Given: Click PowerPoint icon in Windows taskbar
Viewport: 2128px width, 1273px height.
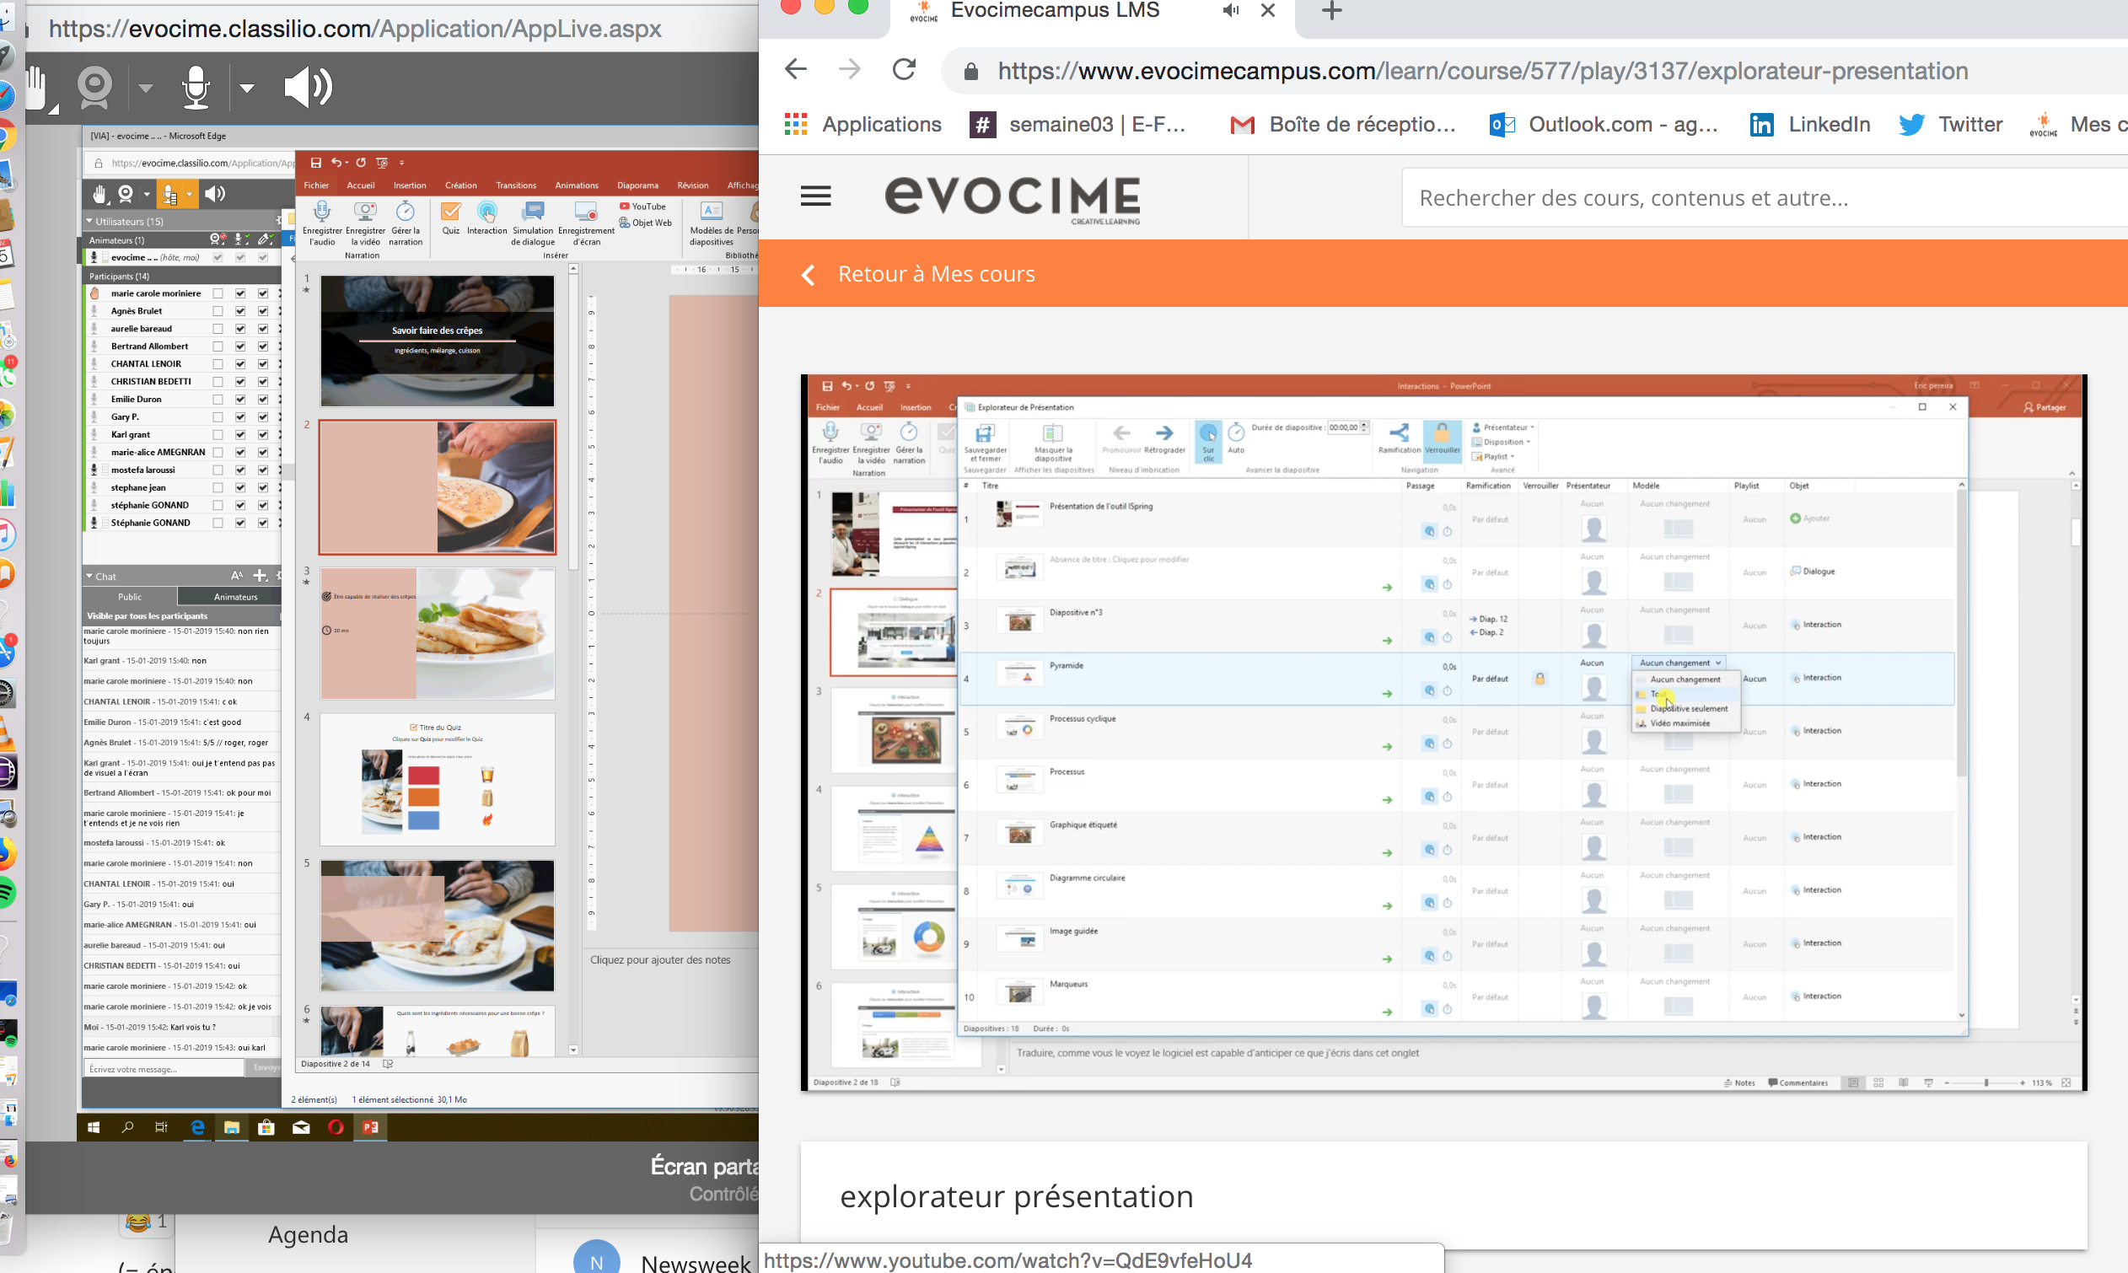Looking at the screenshot, I should pos(370,1127).
